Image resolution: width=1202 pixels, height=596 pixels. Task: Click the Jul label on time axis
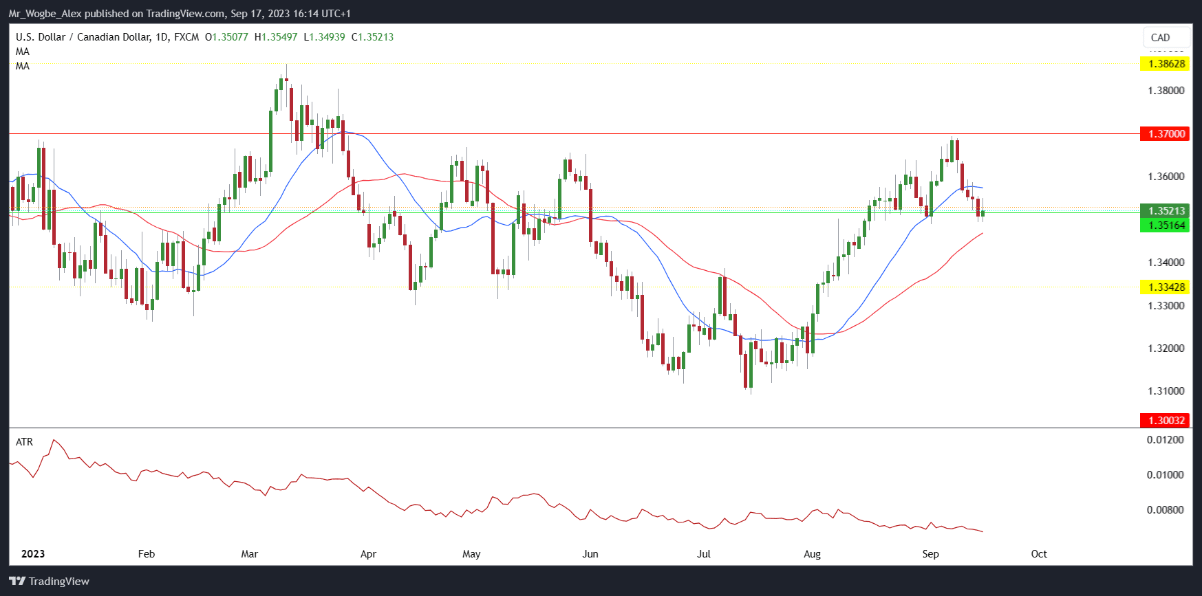pyautogui.click(x=704, y=554)
